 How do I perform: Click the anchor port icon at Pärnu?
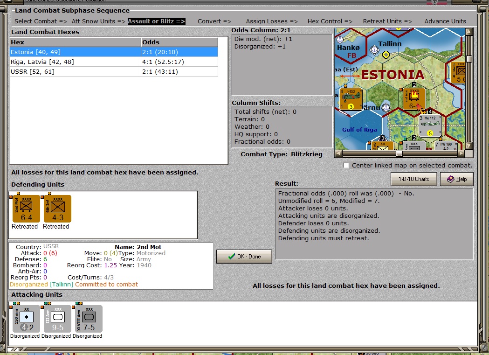(x=386, y=107)
